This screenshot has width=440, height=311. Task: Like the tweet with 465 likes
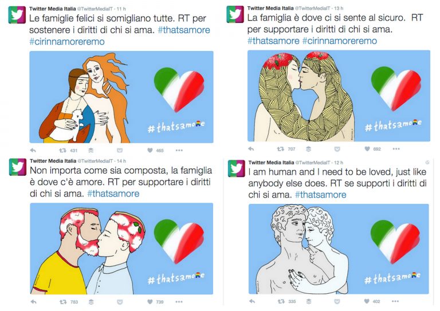click(x=150, y=150)
